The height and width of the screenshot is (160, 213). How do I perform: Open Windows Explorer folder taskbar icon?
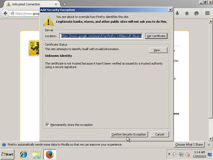tap(36, 154)
